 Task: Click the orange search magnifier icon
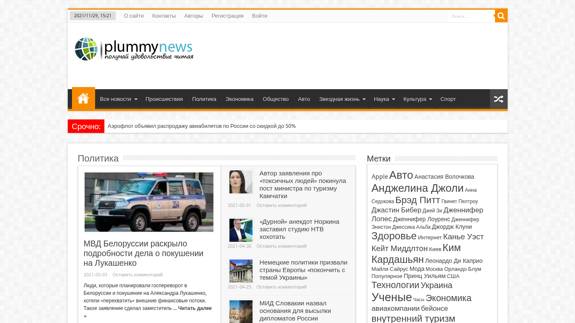coord(501,16)
